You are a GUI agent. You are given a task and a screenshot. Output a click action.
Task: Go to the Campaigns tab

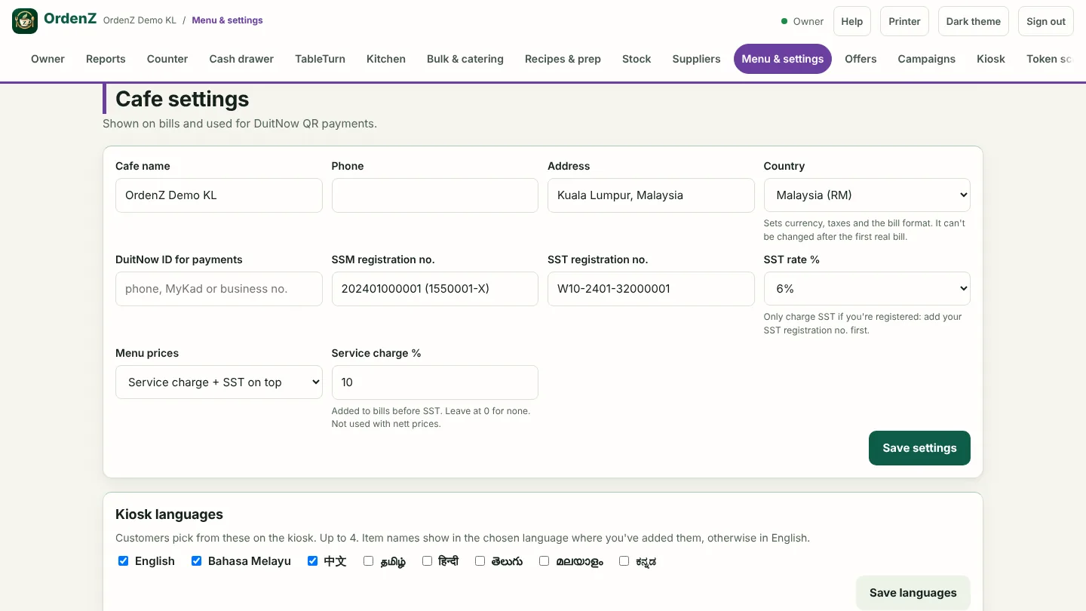point(926,59)
